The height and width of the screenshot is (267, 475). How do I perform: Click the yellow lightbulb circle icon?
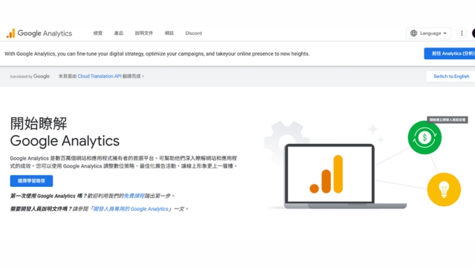444,190
